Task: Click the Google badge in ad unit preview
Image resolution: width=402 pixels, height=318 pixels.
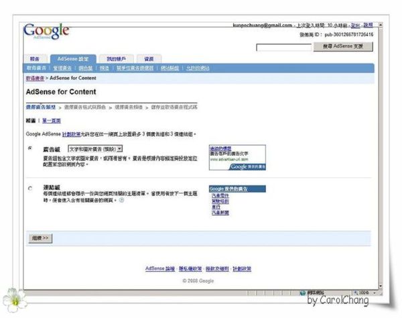Action: 247,167
